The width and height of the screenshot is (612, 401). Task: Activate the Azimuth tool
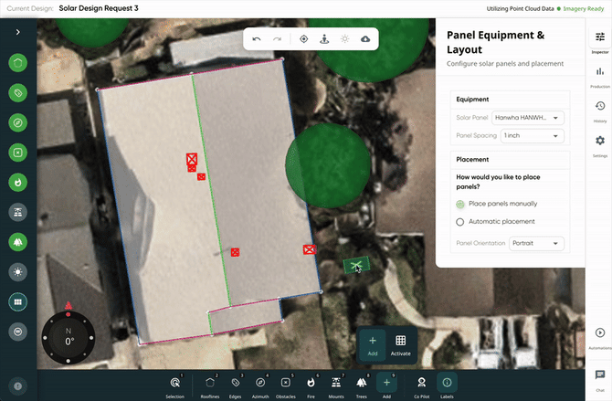[261, 384]
